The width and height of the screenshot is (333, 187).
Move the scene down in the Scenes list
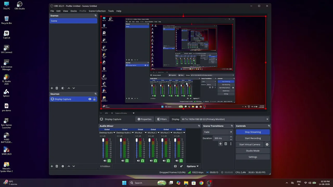(74, 88)
